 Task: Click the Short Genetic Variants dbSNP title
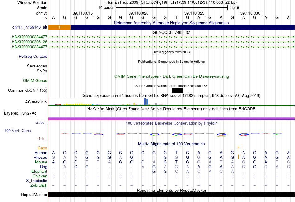171,86
